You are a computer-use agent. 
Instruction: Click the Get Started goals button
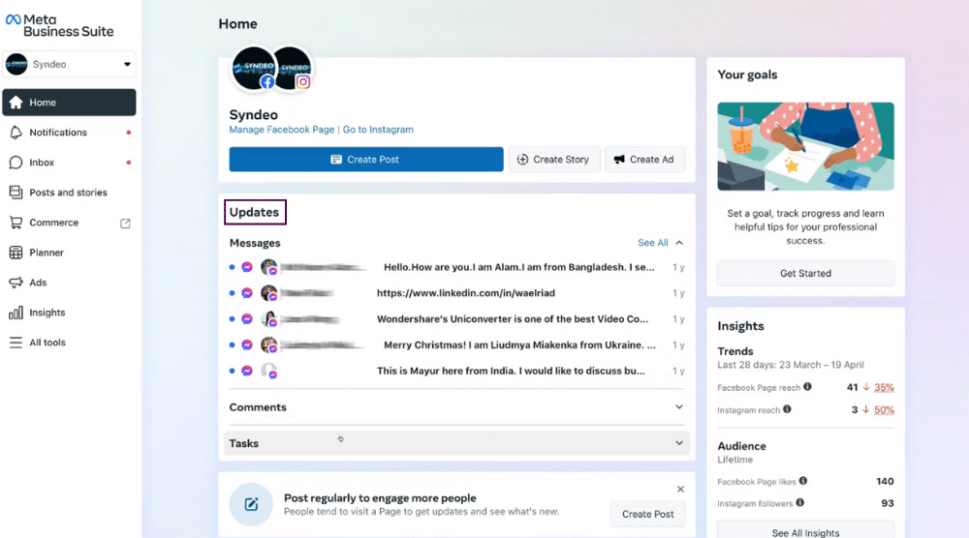(805, 273)
